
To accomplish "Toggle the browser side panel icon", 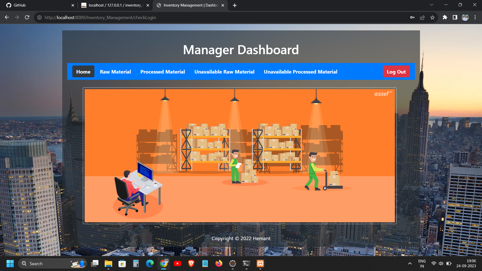I will (455, 17).
